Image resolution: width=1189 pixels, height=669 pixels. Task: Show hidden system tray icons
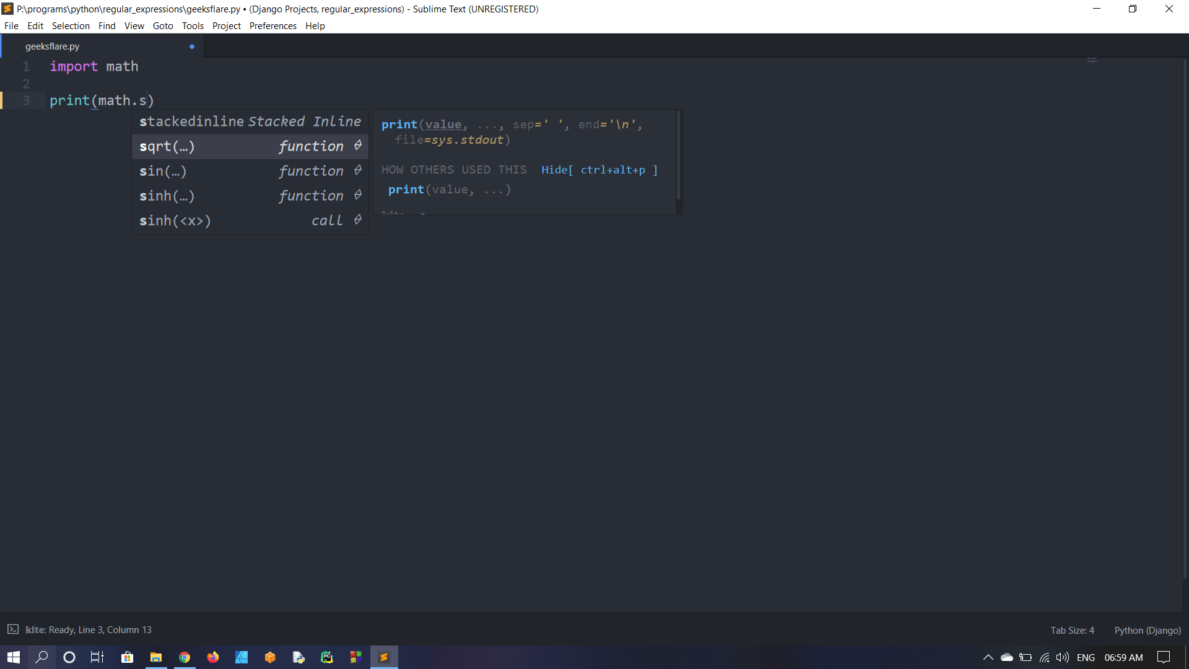[988, 657]
